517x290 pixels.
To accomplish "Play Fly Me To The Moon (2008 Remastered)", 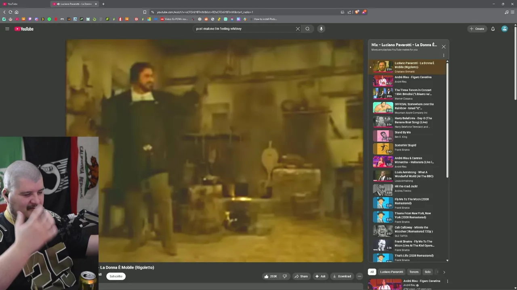I will point(408,203).
